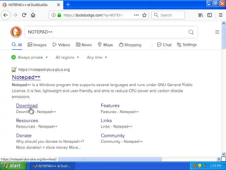This screenshot has height=170, width=226.
Task: Submit search with the magnifier icon
Action: coord(191,32)
